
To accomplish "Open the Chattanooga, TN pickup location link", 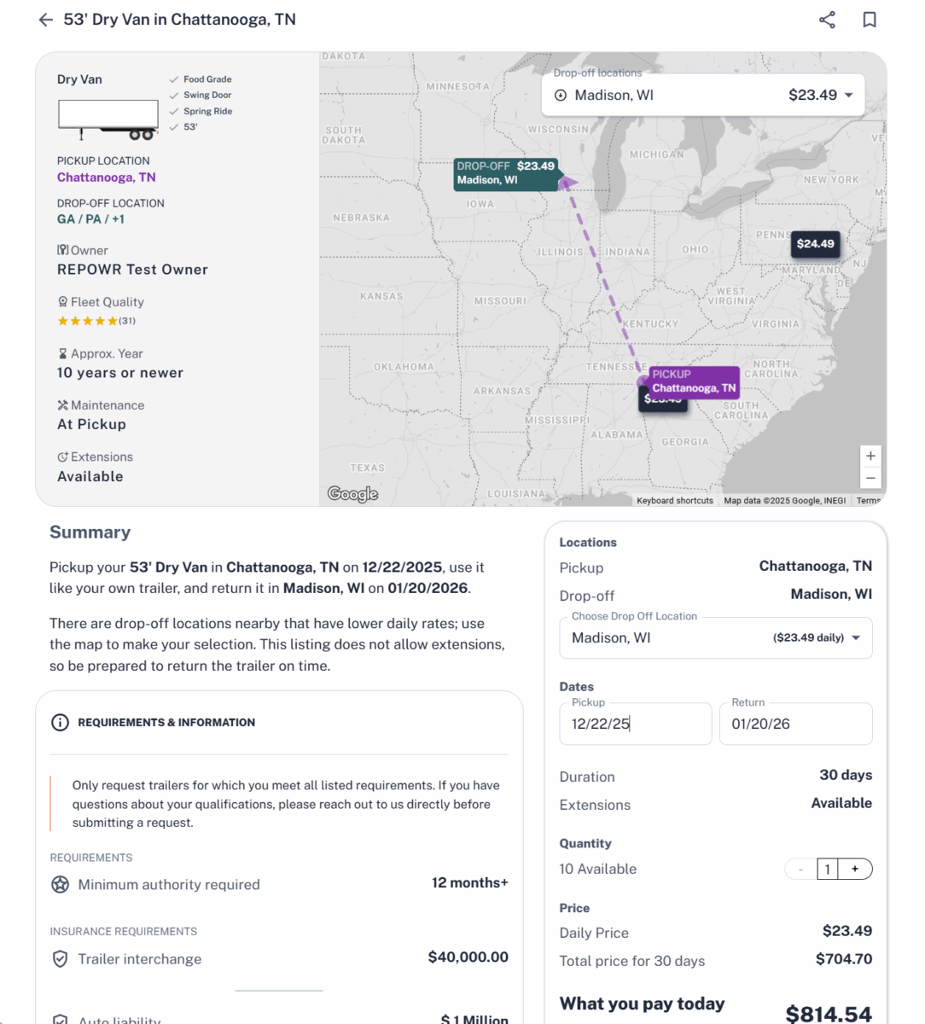I will [107, 177].
